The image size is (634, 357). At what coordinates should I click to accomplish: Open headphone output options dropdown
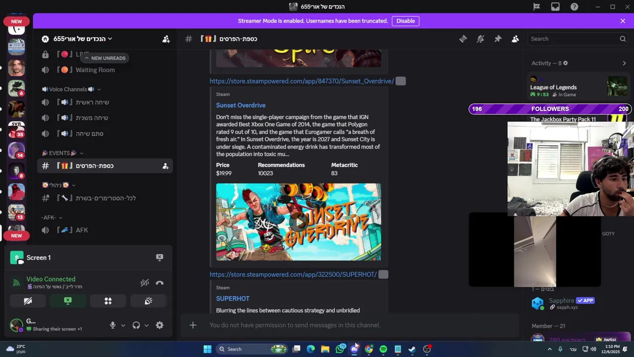click(146, 325)
